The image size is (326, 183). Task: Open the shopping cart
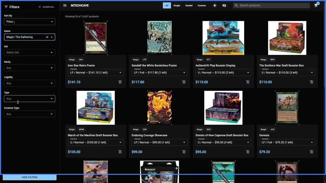tap(316, 5)
